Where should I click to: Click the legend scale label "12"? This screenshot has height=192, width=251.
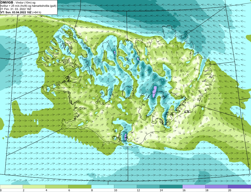click(138, 190)
